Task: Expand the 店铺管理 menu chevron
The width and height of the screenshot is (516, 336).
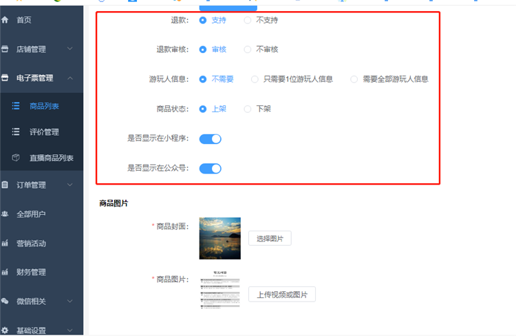Action: tap(70, 49)
